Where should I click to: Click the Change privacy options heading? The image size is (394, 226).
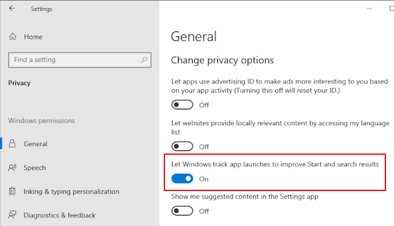pos(222,60)
